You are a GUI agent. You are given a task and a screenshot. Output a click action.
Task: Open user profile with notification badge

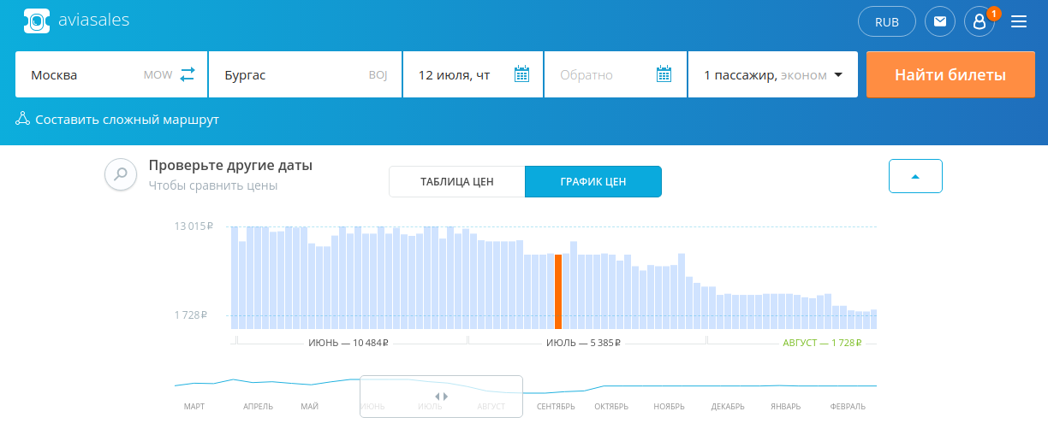point(980,21)
